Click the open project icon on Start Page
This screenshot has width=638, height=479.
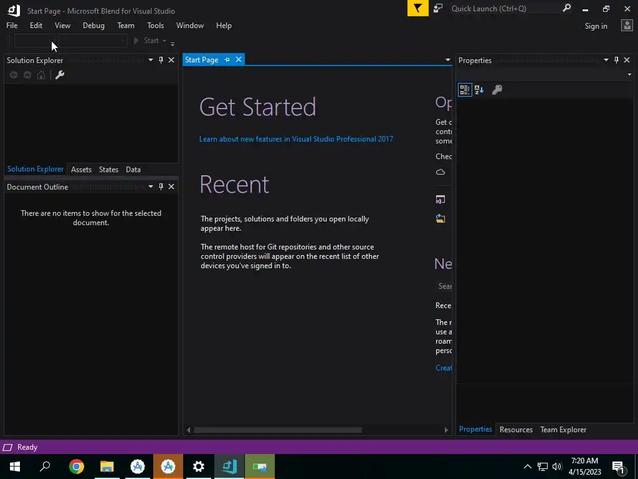pyautogui.click(x=440, y=200)
